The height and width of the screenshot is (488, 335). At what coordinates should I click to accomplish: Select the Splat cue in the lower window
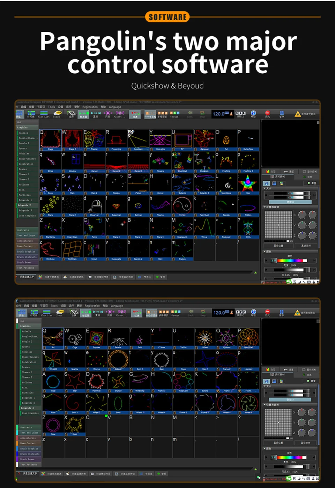pyautogui.click(x=75, y=425)
